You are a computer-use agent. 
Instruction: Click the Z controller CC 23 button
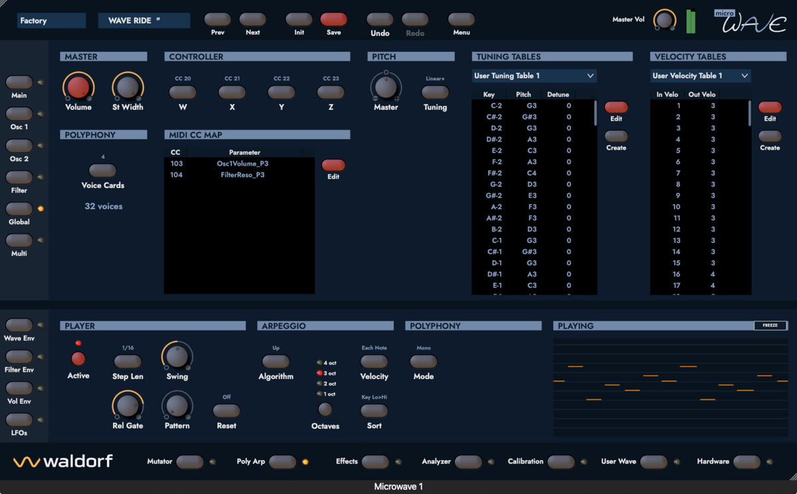[x=331, y=92]
